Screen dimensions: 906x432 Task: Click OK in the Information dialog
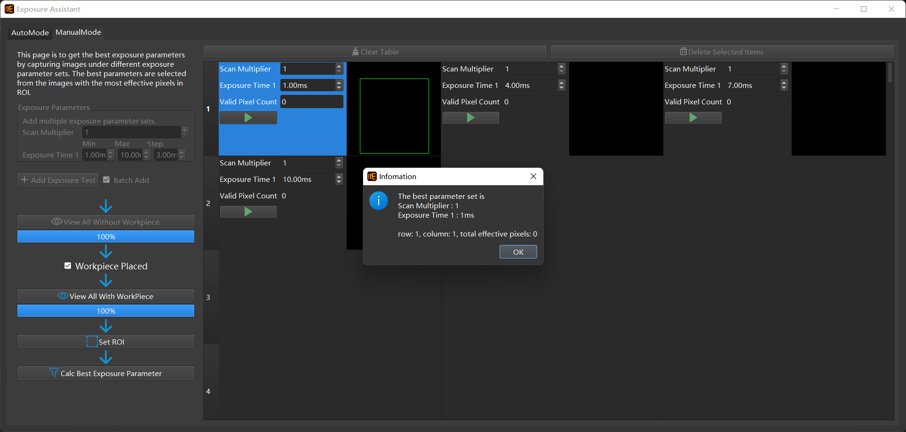click(x=518, y=252)
